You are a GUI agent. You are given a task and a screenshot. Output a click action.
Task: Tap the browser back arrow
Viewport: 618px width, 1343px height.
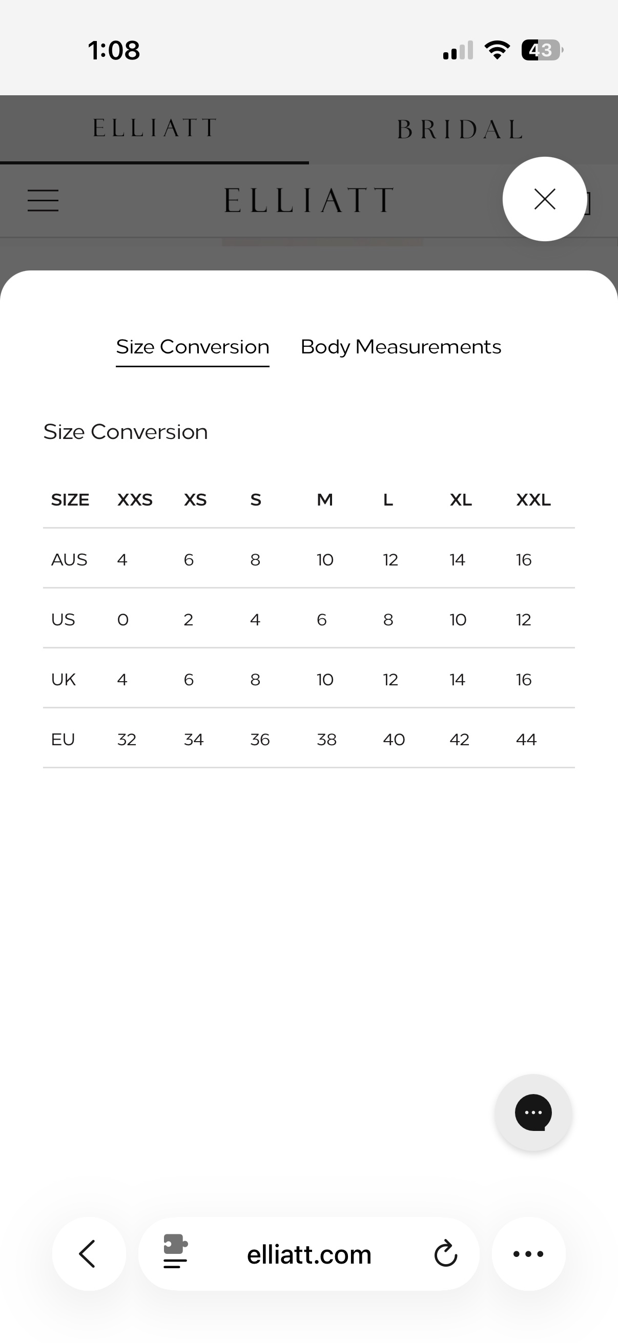click(89, 1254)
